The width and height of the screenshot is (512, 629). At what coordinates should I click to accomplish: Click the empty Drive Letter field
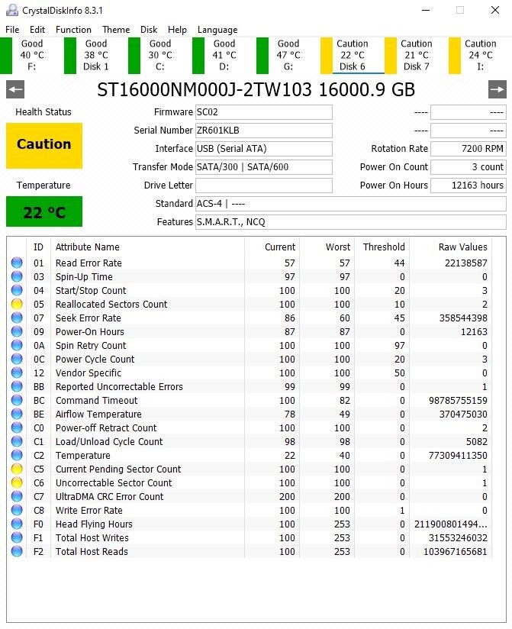tap(264, 185)
